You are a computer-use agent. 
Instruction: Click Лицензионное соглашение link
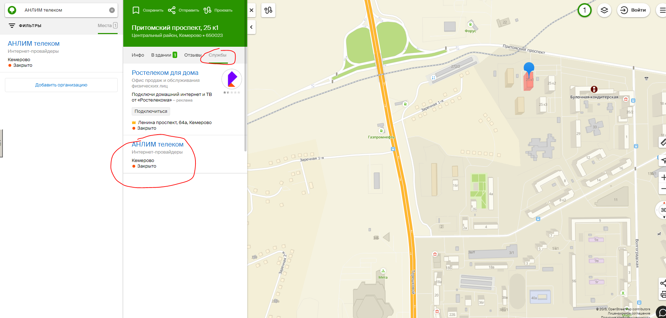[x=629, y=313]
